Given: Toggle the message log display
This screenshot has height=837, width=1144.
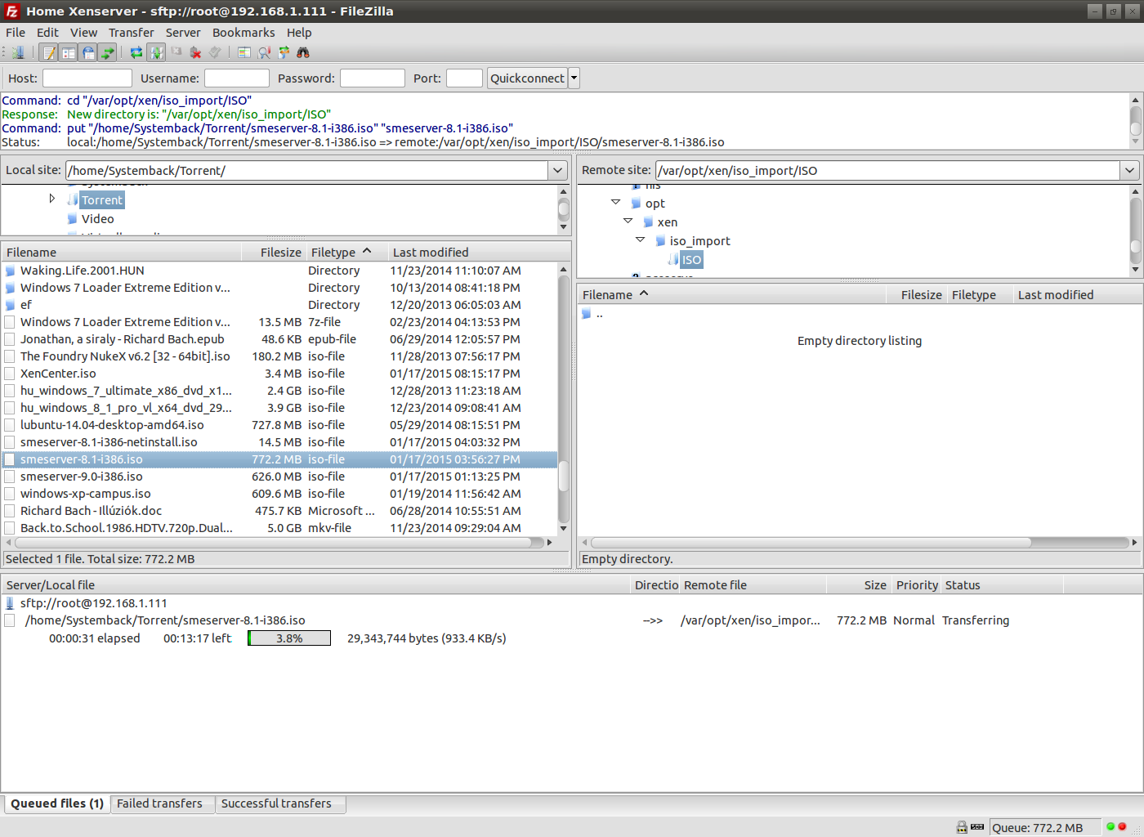Looking at the screenshot, I should click(49, 52).
